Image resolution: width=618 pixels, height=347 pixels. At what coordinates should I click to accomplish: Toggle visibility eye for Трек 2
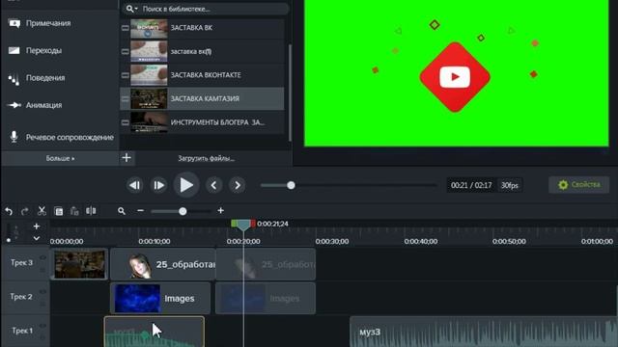click(x=42, y=292)
